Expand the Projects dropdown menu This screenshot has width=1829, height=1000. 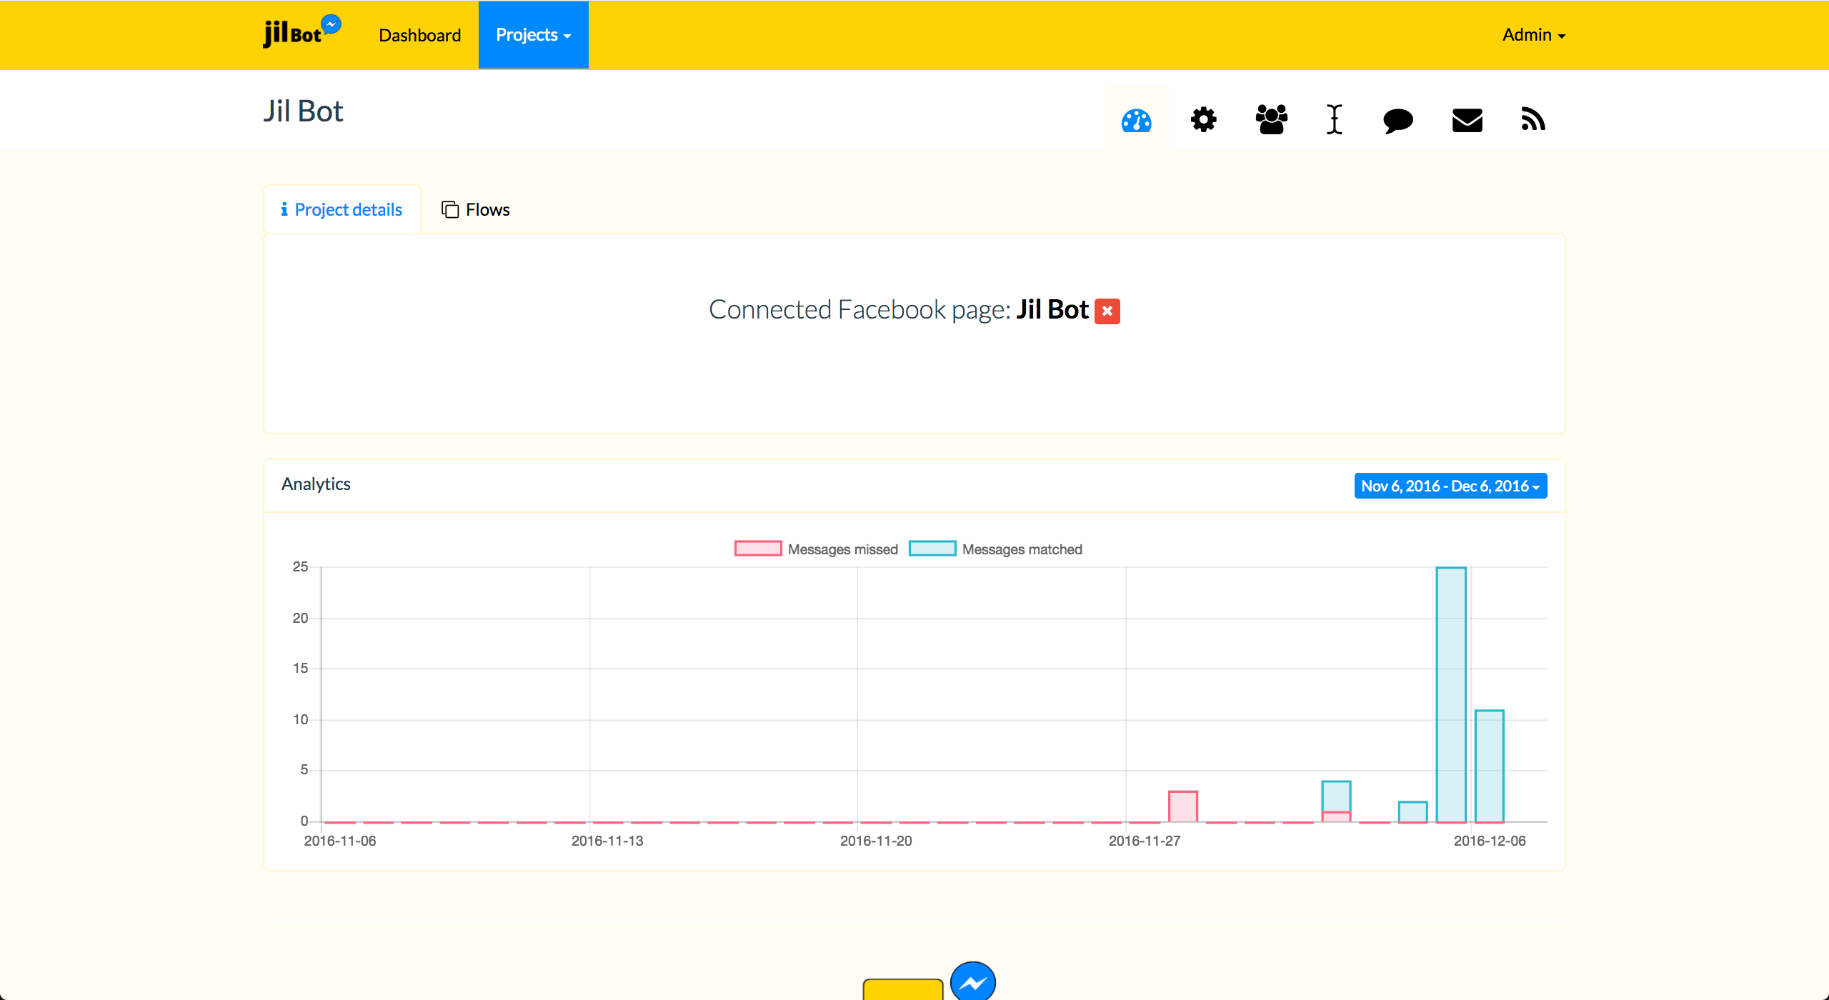coord(533,35)
